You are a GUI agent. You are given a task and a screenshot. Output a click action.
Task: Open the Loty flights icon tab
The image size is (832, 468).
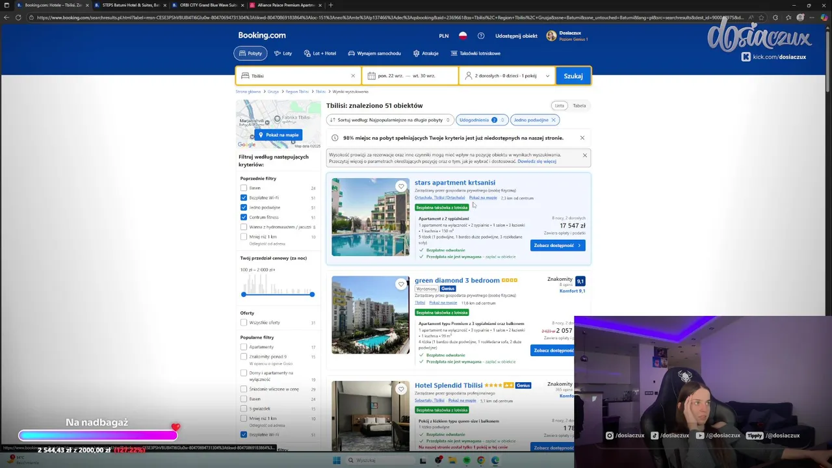pyautogui.click(x=283, y=53)
